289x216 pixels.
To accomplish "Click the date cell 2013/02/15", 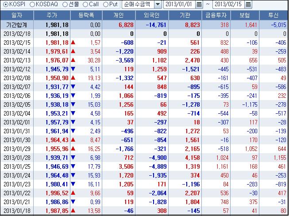I will tap(17, 43).
